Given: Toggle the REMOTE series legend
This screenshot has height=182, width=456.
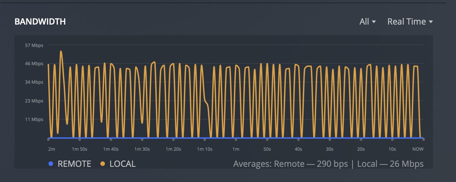Looking at the screenshot, I should [x=70, y=164].
